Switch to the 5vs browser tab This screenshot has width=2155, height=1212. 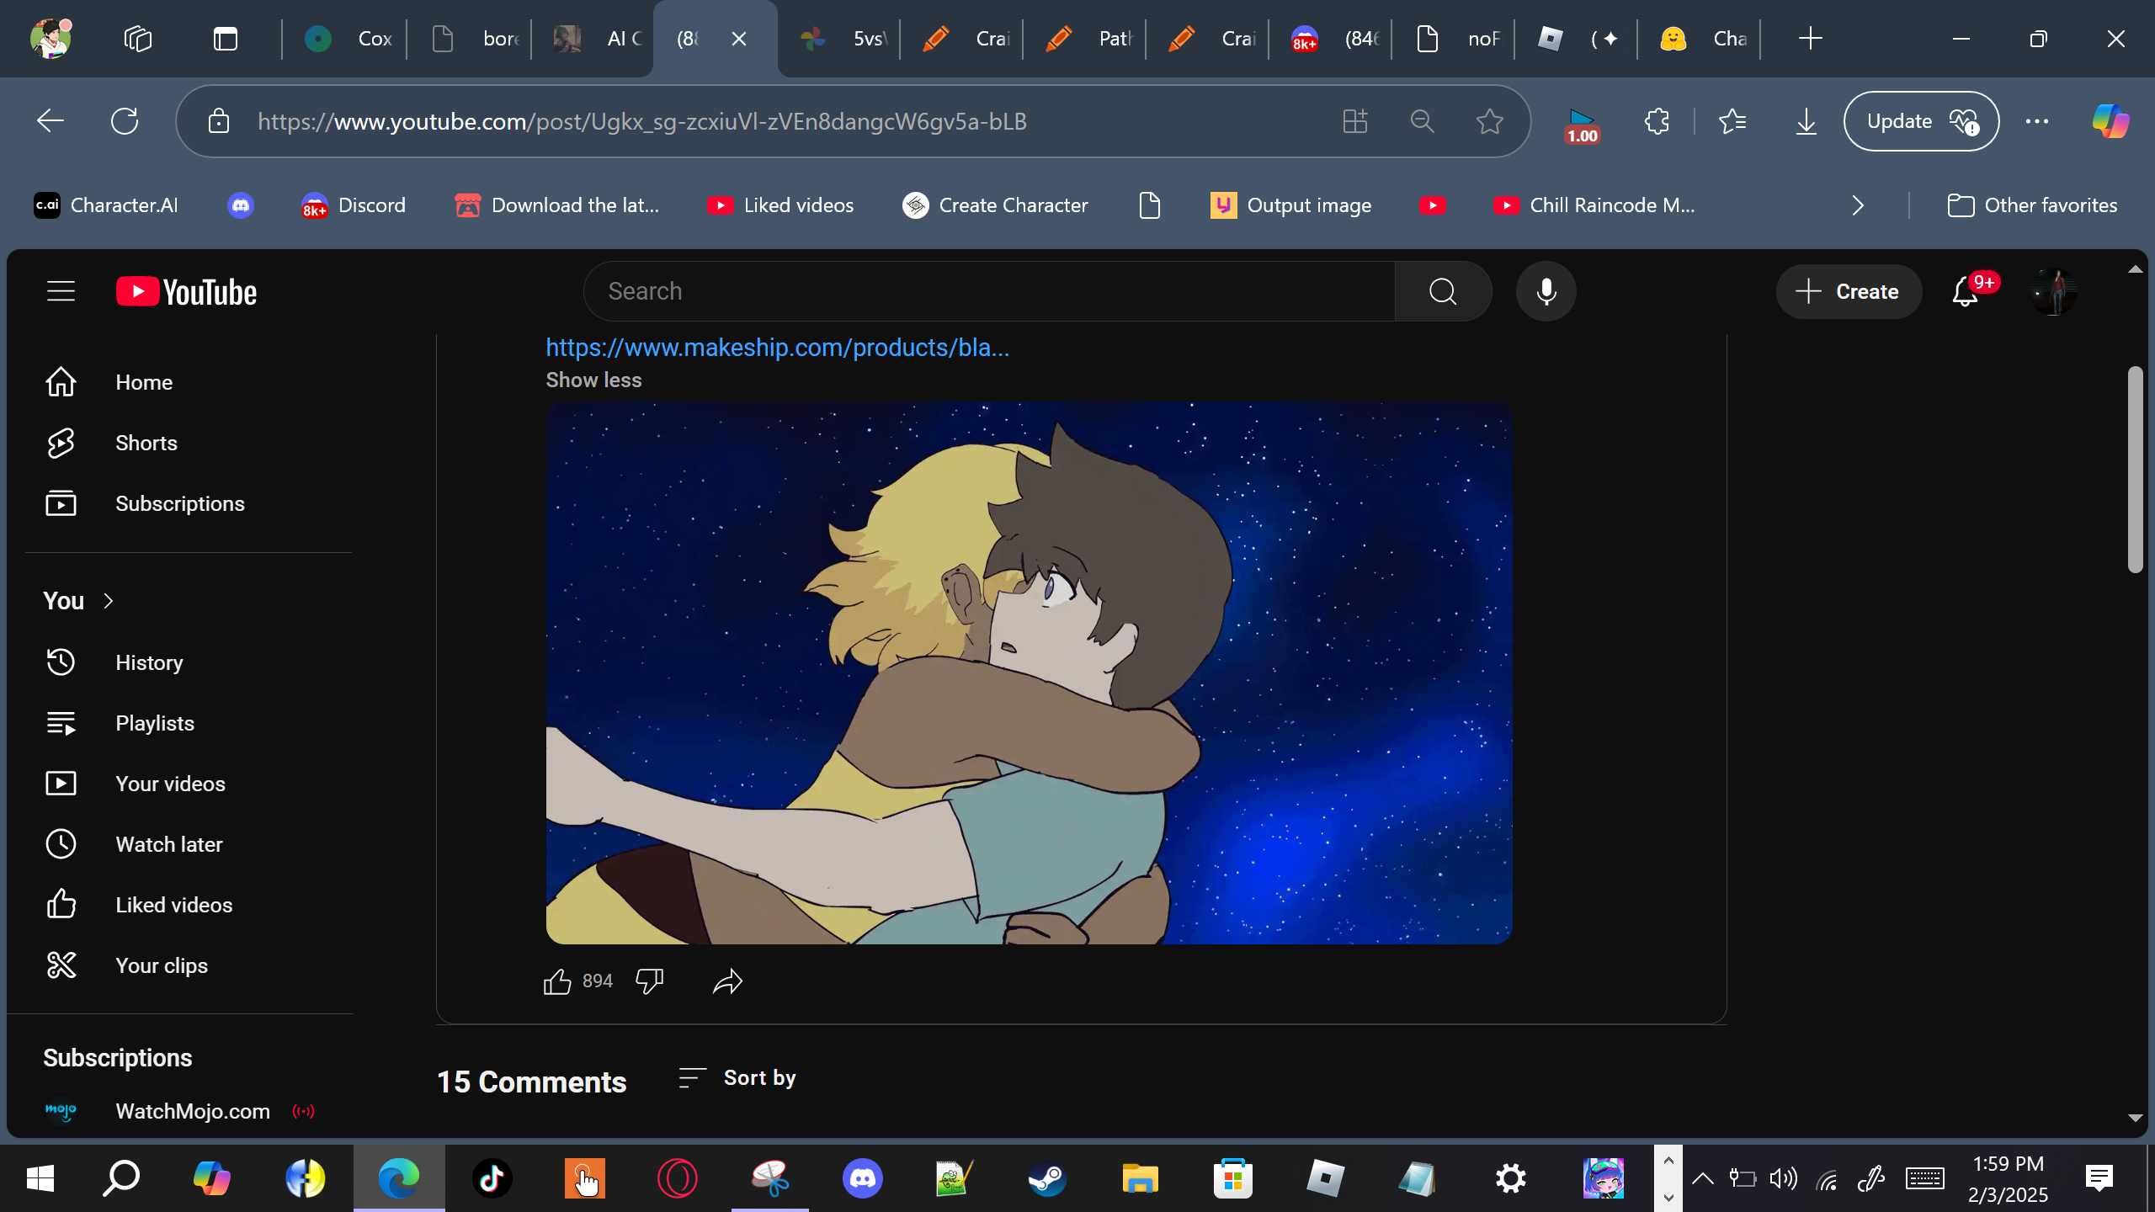[842, 39]
